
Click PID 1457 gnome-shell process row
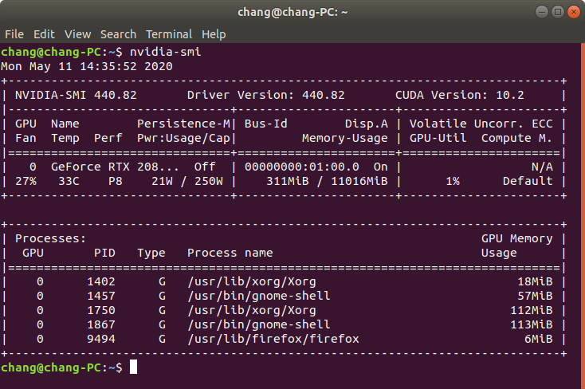[x=284, y=296]
